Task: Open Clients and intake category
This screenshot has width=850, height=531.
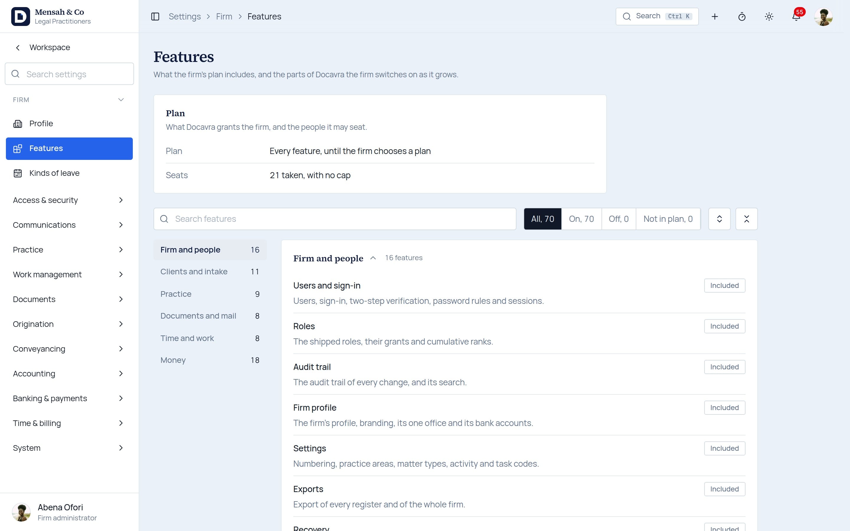Action: (x=210, y=272)
